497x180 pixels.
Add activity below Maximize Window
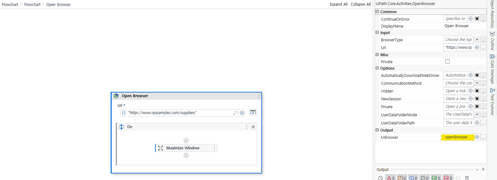tap(186, 156)
